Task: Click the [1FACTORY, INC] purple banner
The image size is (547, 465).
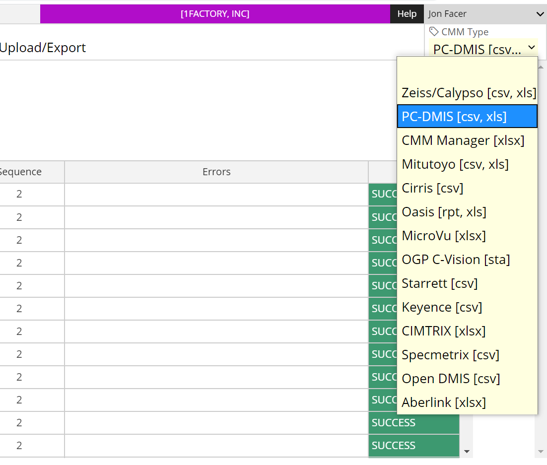Action: click(x=215, y=14)
